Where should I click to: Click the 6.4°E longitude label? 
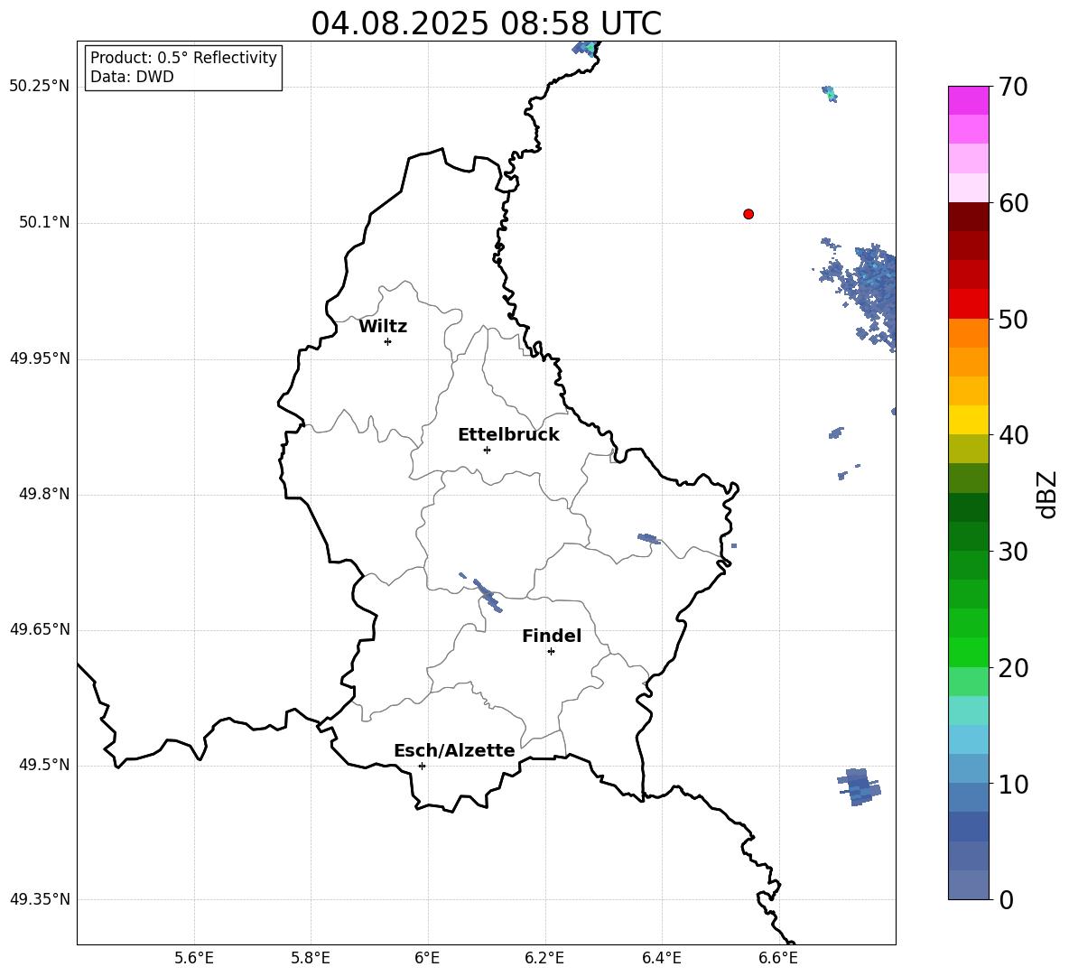(661, 958)
